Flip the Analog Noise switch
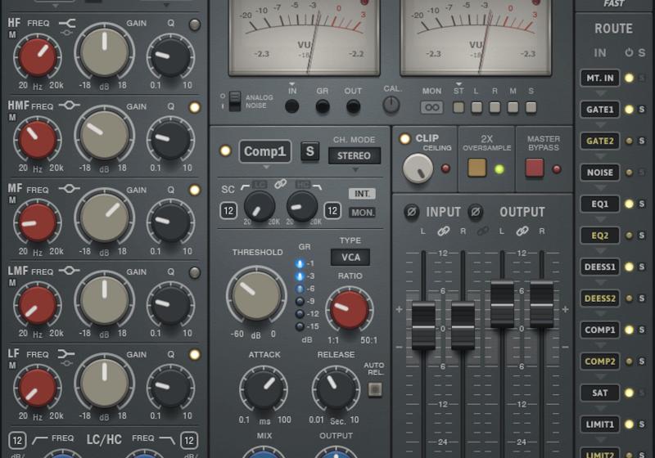This screenshot has height=458, width=655. [x=235, y=101]
